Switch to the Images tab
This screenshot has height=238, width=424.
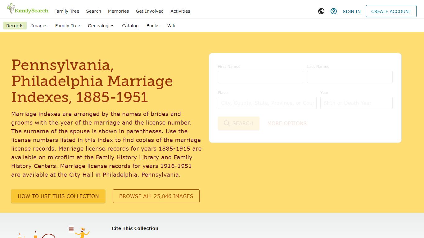point(39,26)
